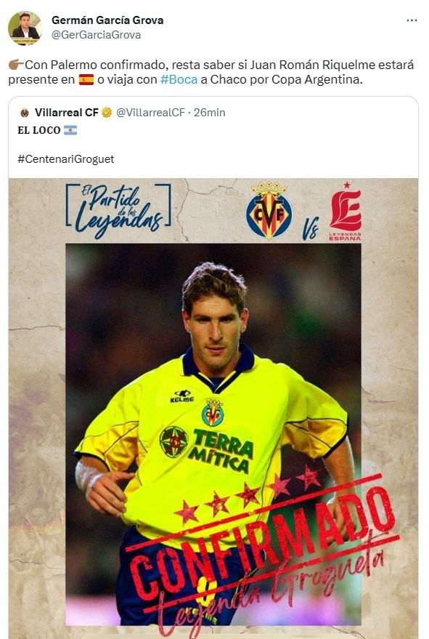Image resolution: width=429 pixels, height=639 pixels.
Task: Click the gold verified badge beside Villarreal CF
Action: click(107, 113)
